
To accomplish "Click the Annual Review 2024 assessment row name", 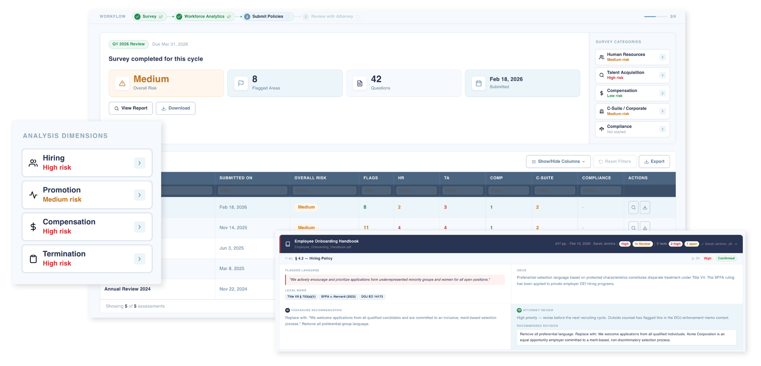I will (x=127, y=289).
